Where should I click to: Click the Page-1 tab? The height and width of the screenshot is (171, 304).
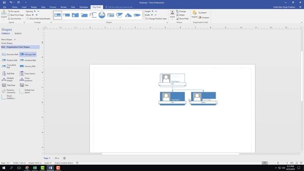[x=47, y=158]
